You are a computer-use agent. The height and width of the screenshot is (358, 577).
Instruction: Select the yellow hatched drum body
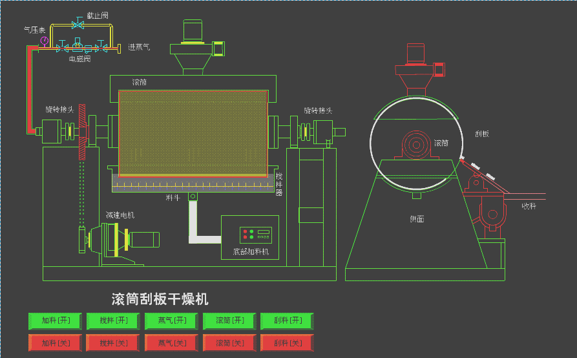pyautogui.click(x=193, y=133)
